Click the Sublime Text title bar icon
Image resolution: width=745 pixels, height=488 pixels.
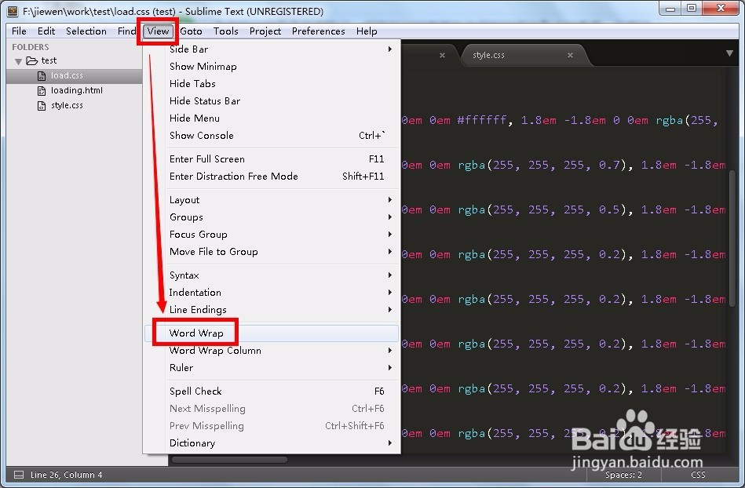point(13,11)
